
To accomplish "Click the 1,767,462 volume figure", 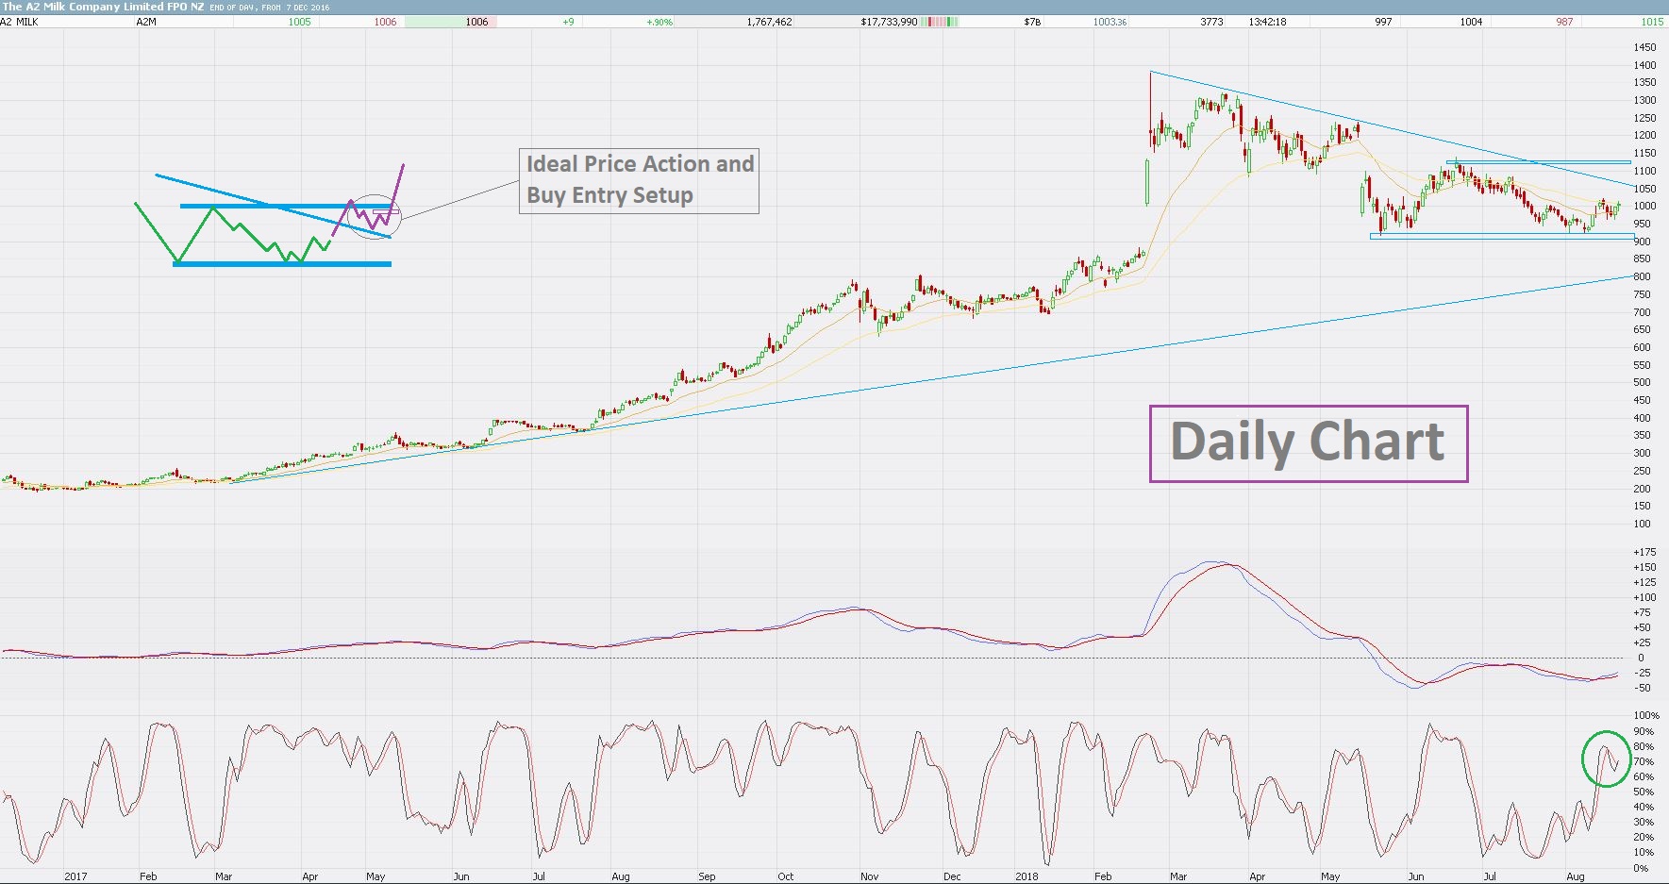I will click(x=769, y=22).
